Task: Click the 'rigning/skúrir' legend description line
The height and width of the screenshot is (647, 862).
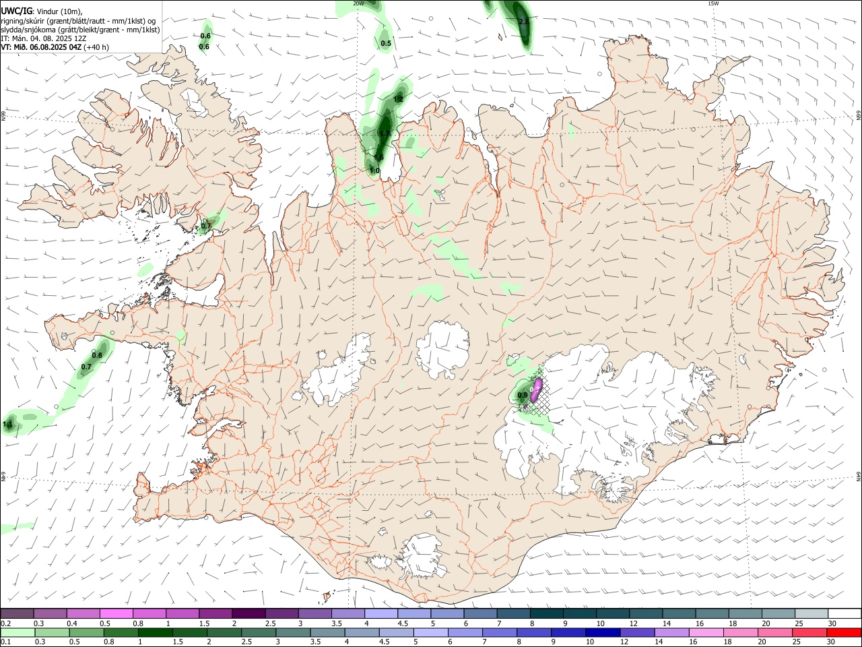Action: tap(78, 20)
